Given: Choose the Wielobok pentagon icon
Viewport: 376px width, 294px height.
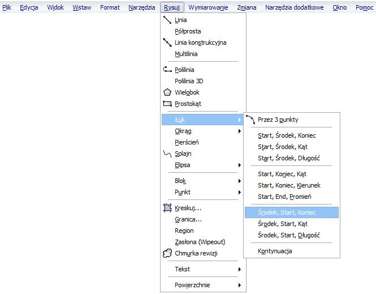Looking at the screenshot, I should click(167, 92).
